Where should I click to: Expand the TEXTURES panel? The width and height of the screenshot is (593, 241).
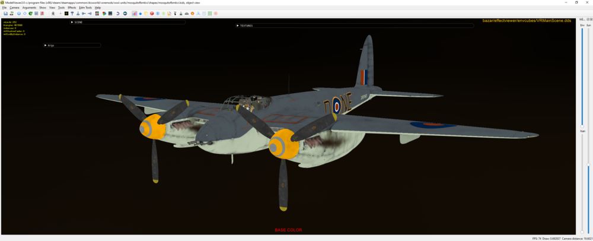[355, 26]
